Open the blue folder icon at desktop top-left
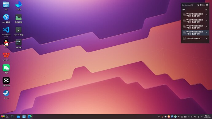Image resolution: width=212 pixels, height=119 pixels. click(6, 6)
